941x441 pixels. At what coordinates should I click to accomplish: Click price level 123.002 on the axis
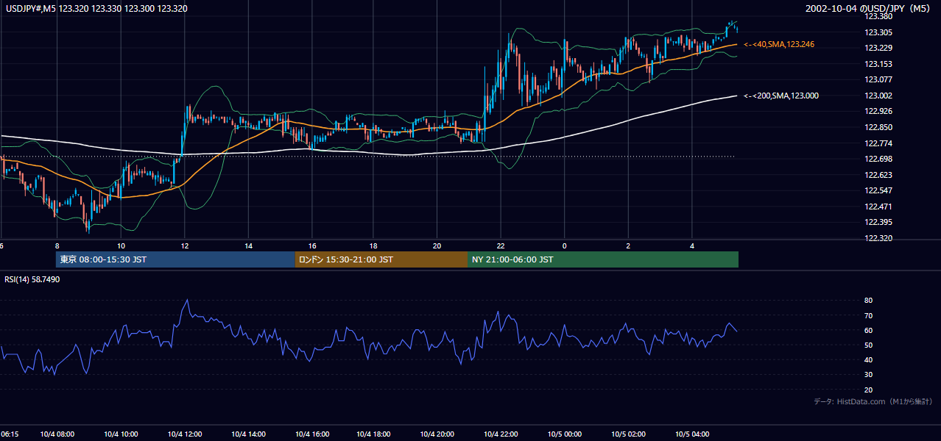coord(878,96)
